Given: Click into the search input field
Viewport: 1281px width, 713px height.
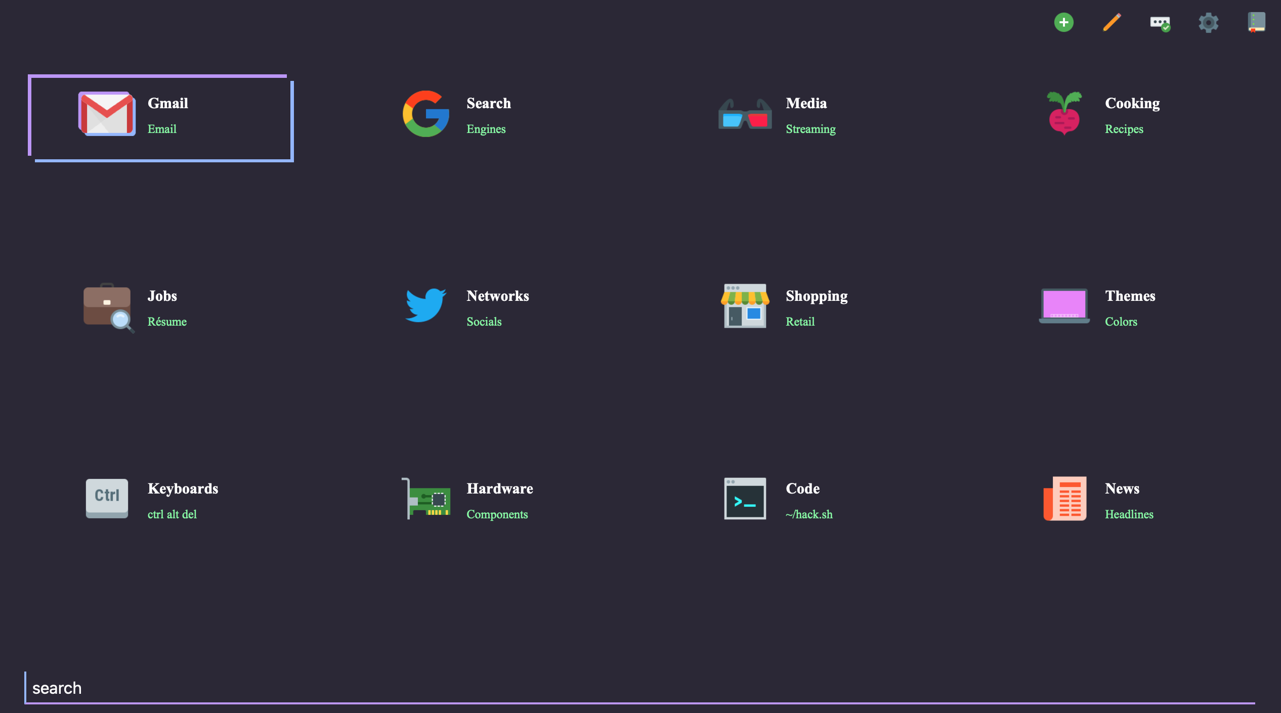Looking at the screenshot, I should pos(639,688).
